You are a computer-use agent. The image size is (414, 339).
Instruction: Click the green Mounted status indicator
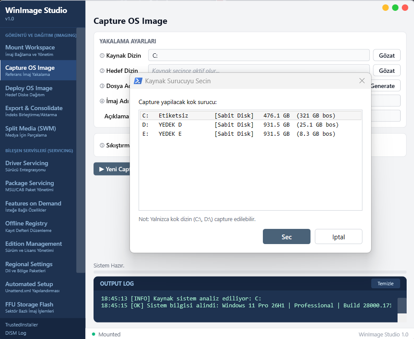[x=94, y=334]
